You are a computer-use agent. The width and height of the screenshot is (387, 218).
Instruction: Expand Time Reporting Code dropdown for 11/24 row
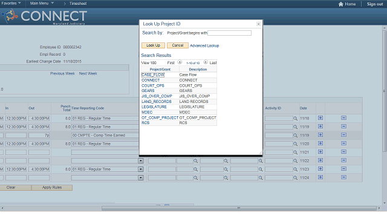[x=141, y=177]
